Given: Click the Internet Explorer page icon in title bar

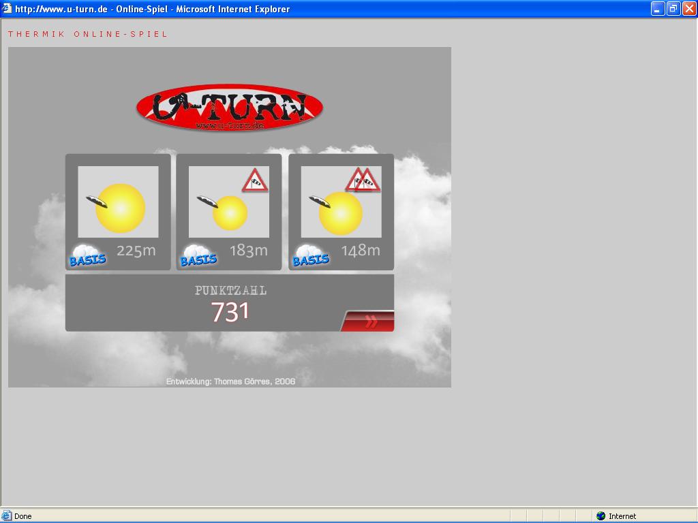Looking at the screenshot, I should [6, 8].
